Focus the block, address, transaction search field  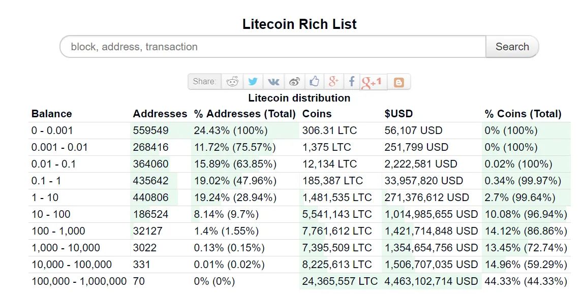tap(273, 47)
